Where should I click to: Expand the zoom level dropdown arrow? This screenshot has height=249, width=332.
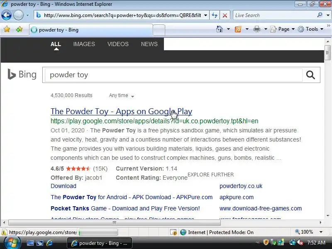point(321,232)
